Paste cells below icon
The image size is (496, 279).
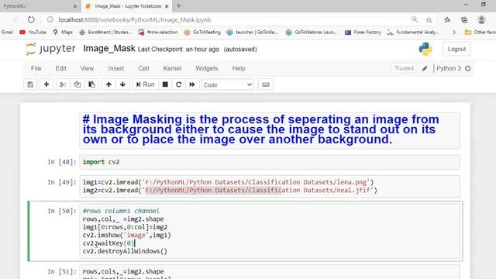(x=91, y=84)
